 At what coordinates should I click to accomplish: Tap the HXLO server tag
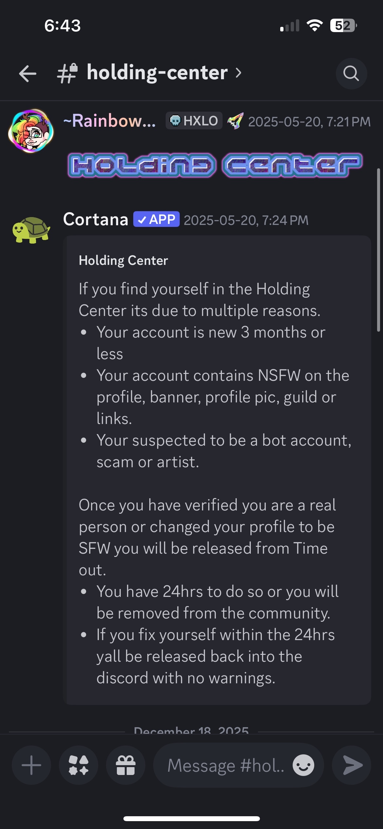click(194, 121)
